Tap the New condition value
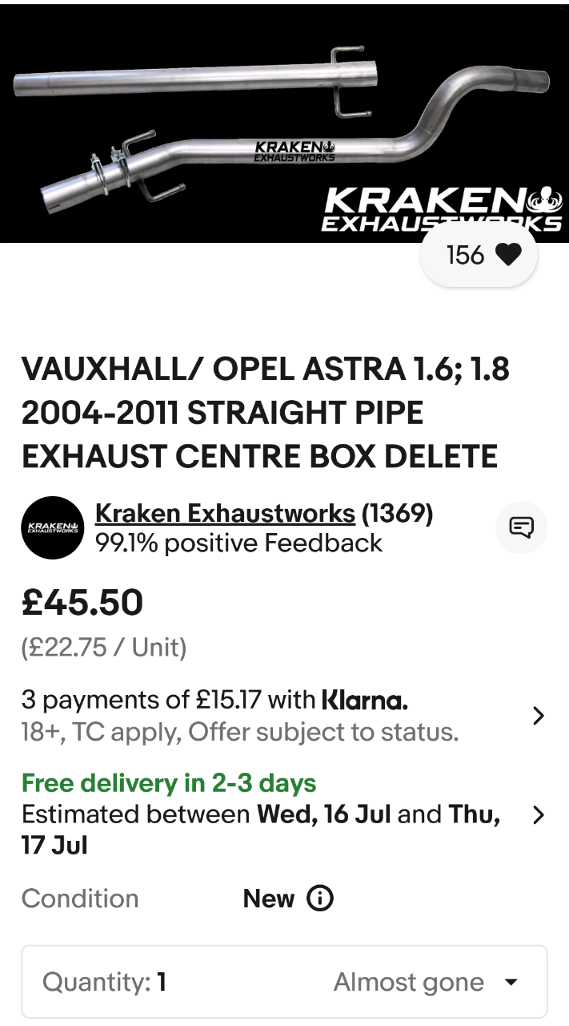This screenshot has width=569, height=1026. tap(269, 899)
